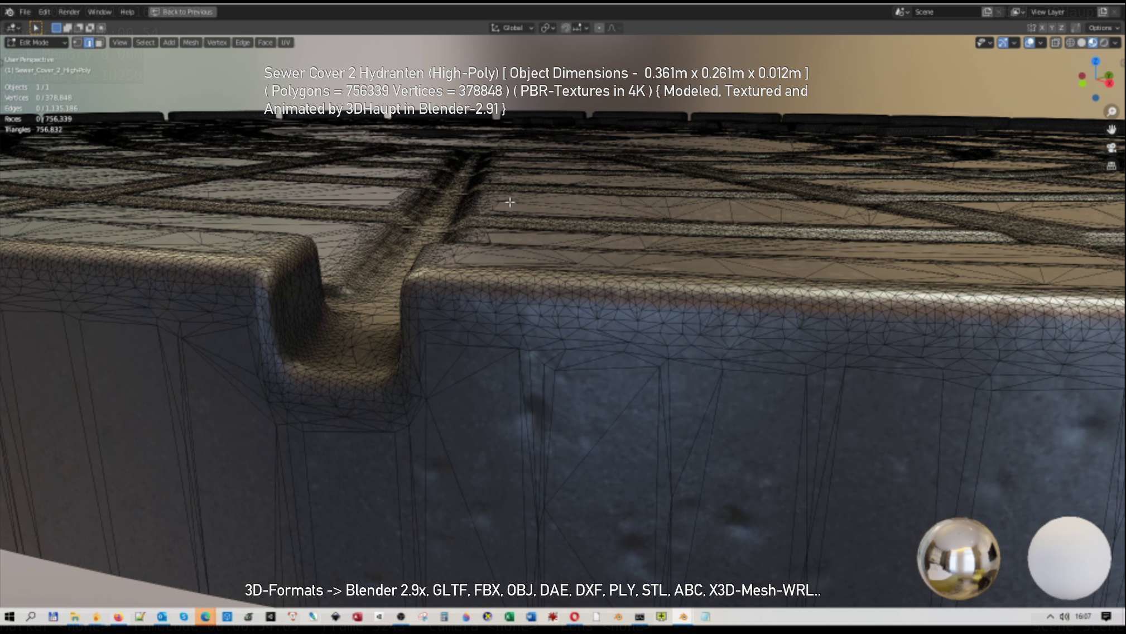Viewport: 1126px width, 634px height.
Task: Select wireframe viewport shading mode
Action: (1070, 43)
